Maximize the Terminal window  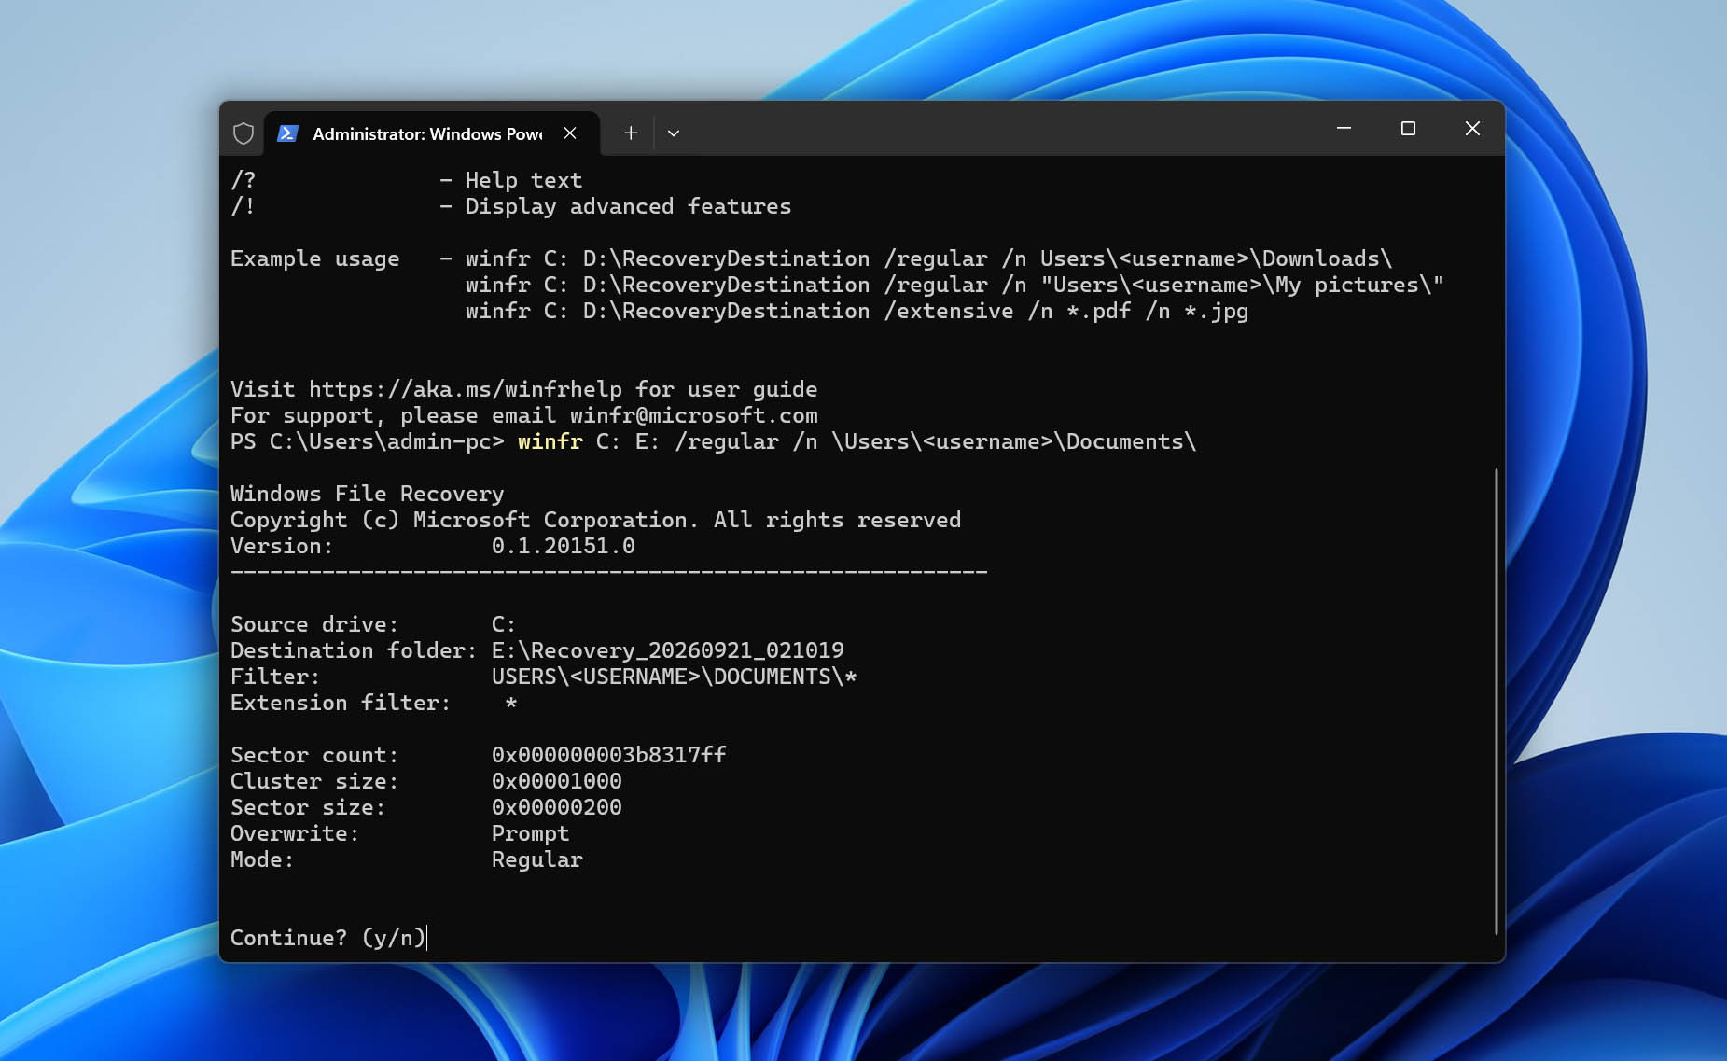1408,129
